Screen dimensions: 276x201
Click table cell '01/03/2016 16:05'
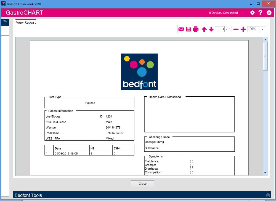coord(66,153)
